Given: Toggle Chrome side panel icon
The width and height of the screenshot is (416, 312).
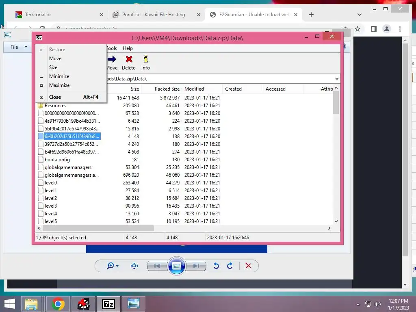Looking at the screenshot, I should [374, 29].
